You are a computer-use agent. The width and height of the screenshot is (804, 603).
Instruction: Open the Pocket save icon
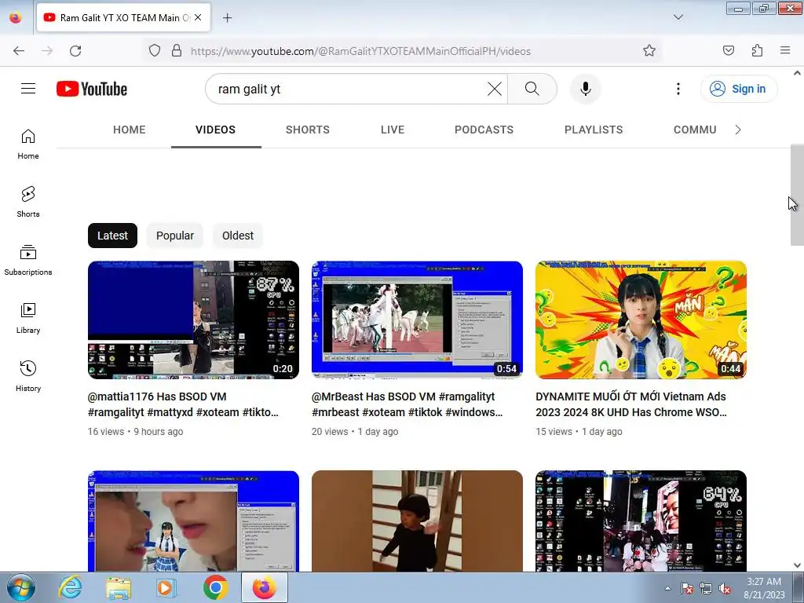[729, 51]
